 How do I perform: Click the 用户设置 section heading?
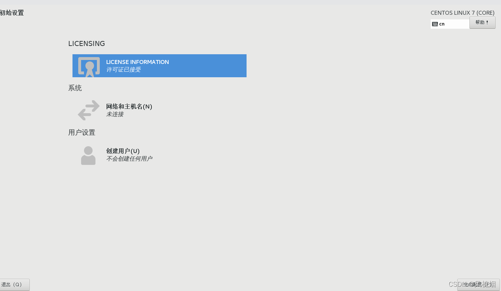(x=82, y=133)
